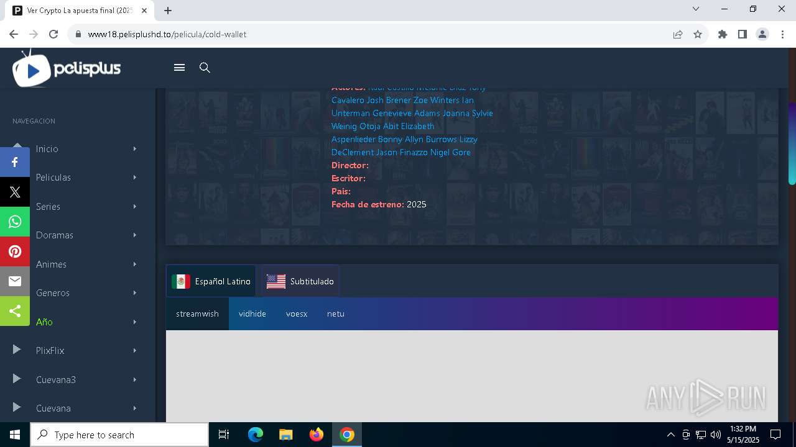Open a new browser tab

[168, 11]
